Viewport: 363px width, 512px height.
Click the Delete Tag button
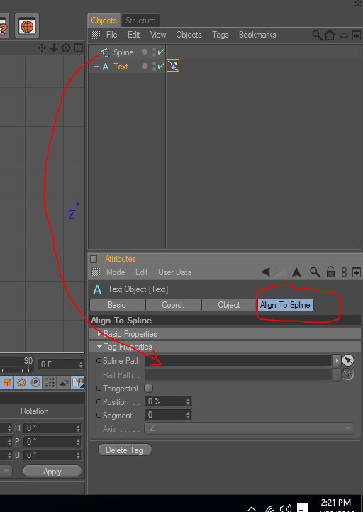(125, 450)
